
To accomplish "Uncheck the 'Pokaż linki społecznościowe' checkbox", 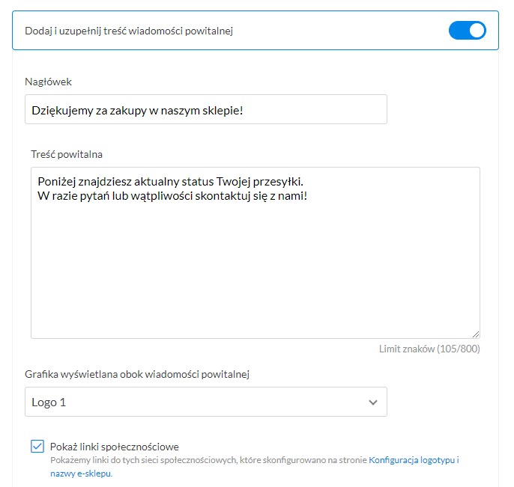I will pos(37,447).
